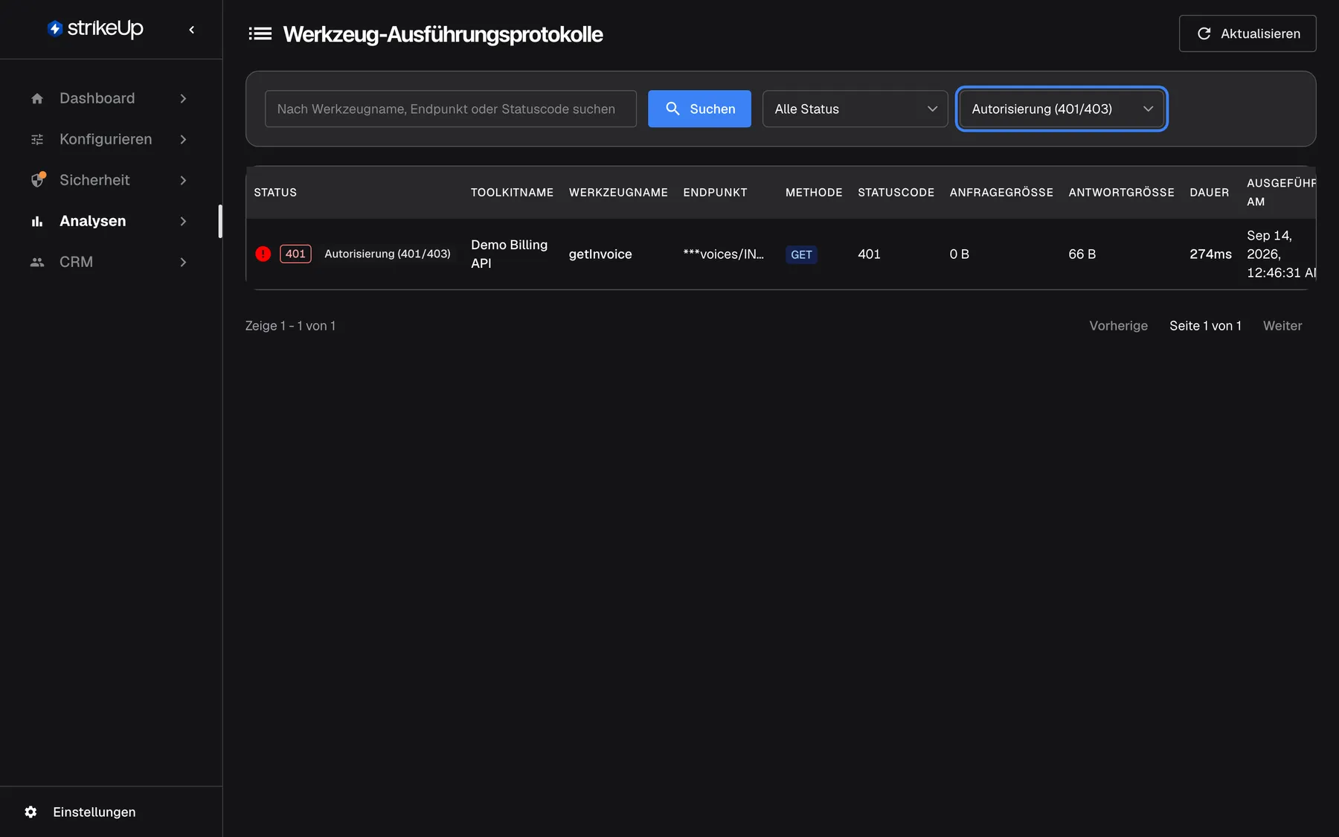Image resolution: width=1339 pixels, height=837 pixels.
Task: Click the strikeUp logo
Action: (95, 28)
